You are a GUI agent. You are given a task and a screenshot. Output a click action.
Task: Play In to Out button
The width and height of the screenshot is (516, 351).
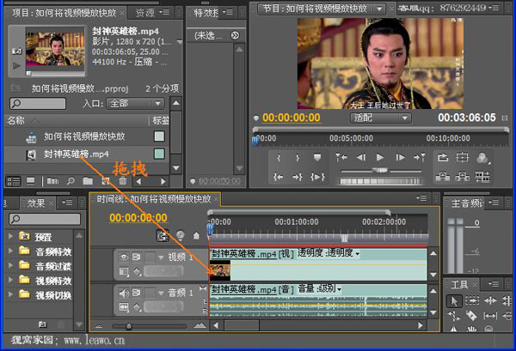pos(317,178)
